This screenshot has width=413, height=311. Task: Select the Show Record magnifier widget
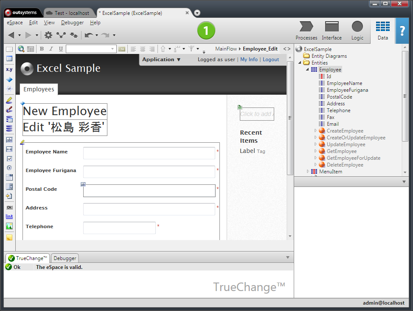[9, 109]
